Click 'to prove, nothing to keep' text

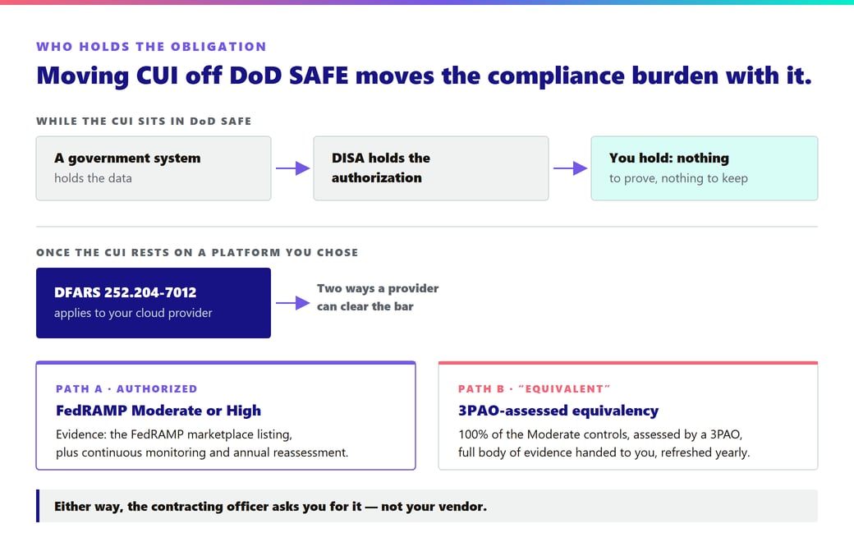point(678,178)
